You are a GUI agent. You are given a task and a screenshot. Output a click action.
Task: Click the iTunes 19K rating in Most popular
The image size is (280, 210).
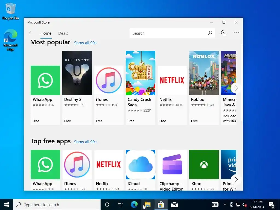(x=107, y=105)
